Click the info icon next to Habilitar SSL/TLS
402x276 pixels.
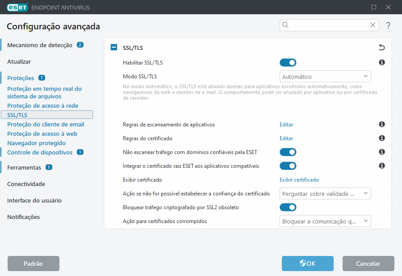coord(382,62)
